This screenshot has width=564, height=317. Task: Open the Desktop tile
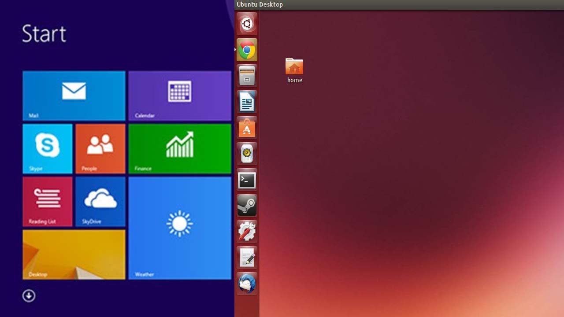74,254
